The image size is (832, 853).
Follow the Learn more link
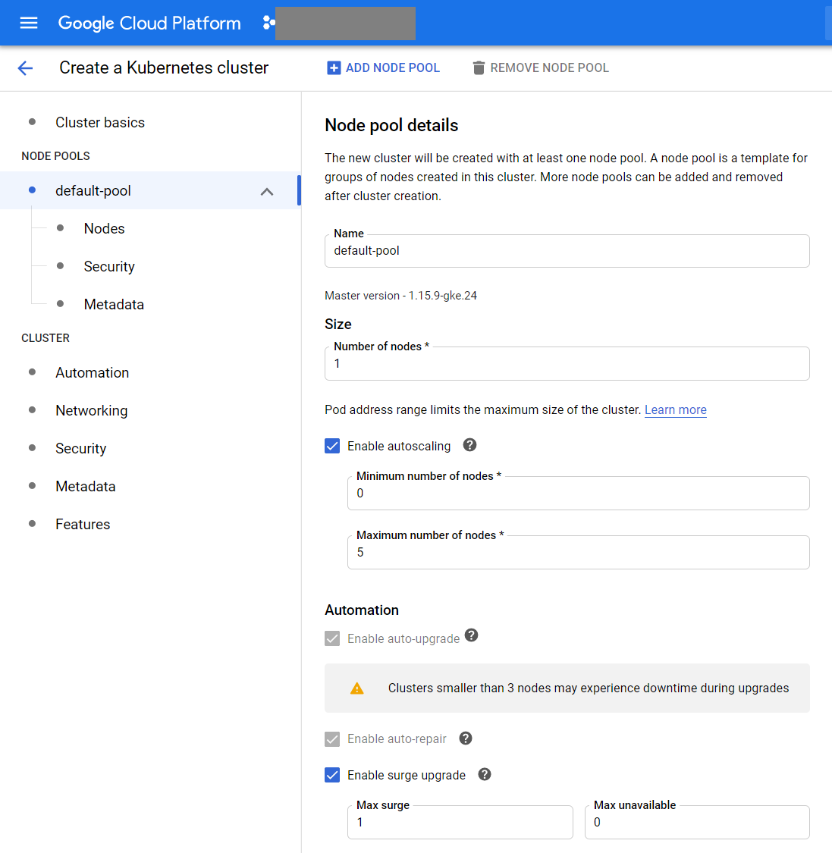coord(675,409)
